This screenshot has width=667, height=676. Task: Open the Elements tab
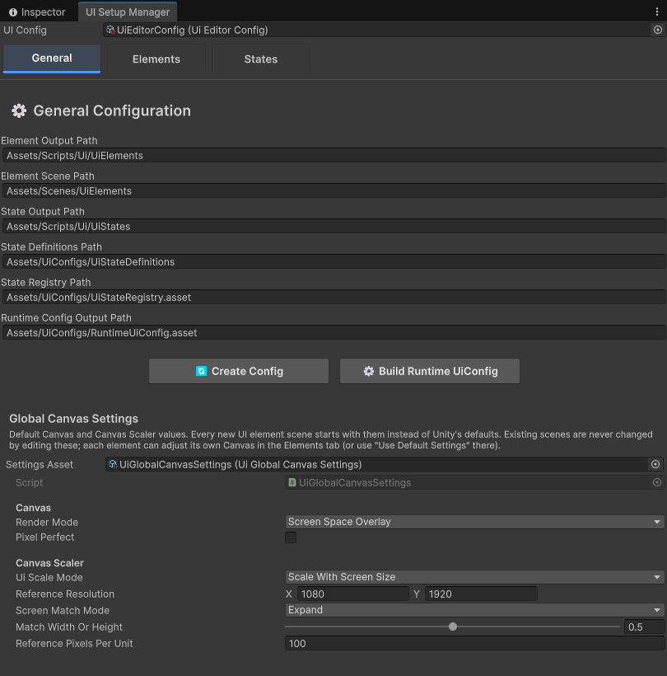(x=156, y=59)
